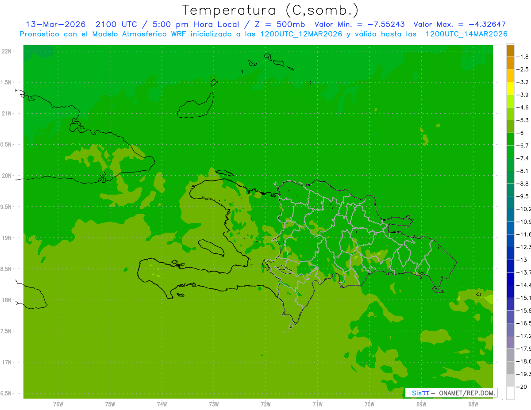531x410 pixels.
Task: Click the "Valor Max. = -4.32647" value
Action: pos(459,24)
